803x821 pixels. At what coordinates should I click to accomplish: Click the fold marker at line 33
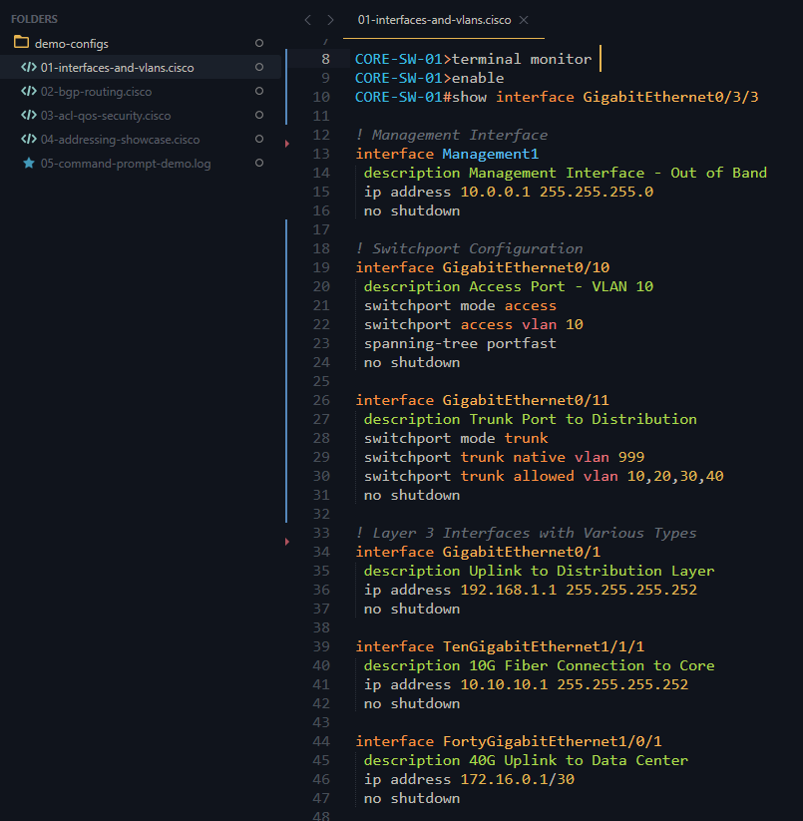point(287,542)
